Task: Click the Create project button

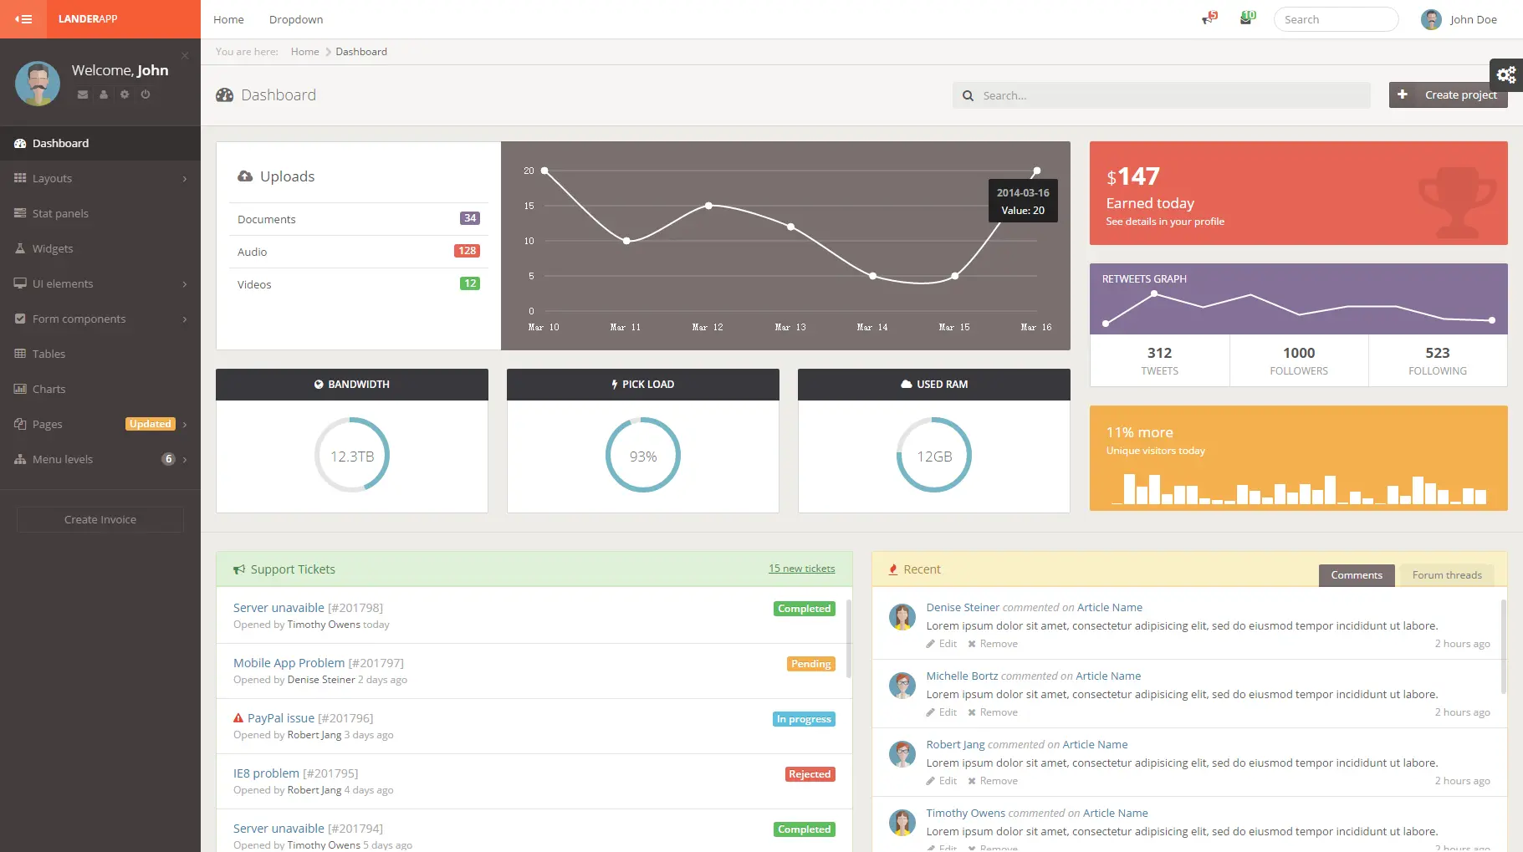Action: tap(1449, 94)
